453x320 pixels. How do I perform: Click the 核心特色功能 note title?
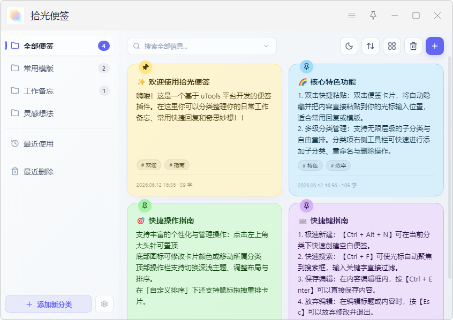tap(333, 82)
